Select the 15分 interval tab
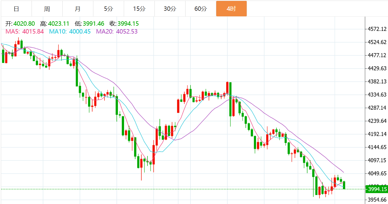The width and height of the screenshot is (388, 204). [x=139, y=9]
